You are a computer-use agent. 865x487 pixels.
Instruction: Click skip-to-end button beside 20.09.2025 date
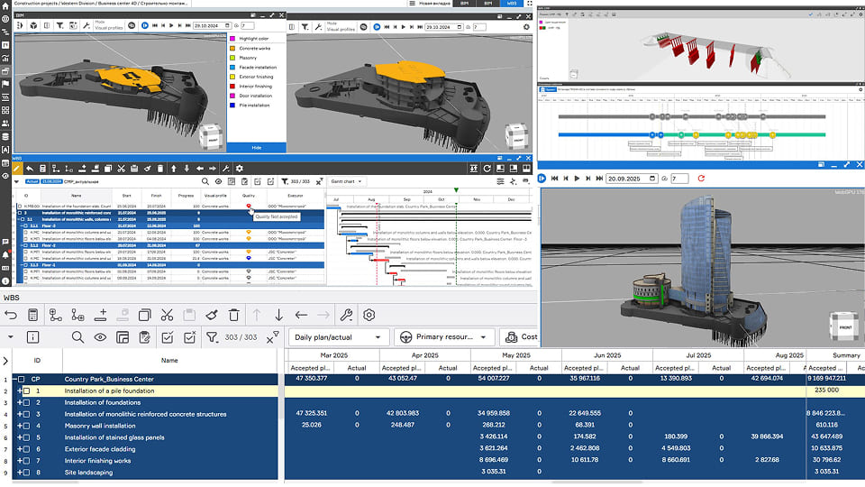600,179
